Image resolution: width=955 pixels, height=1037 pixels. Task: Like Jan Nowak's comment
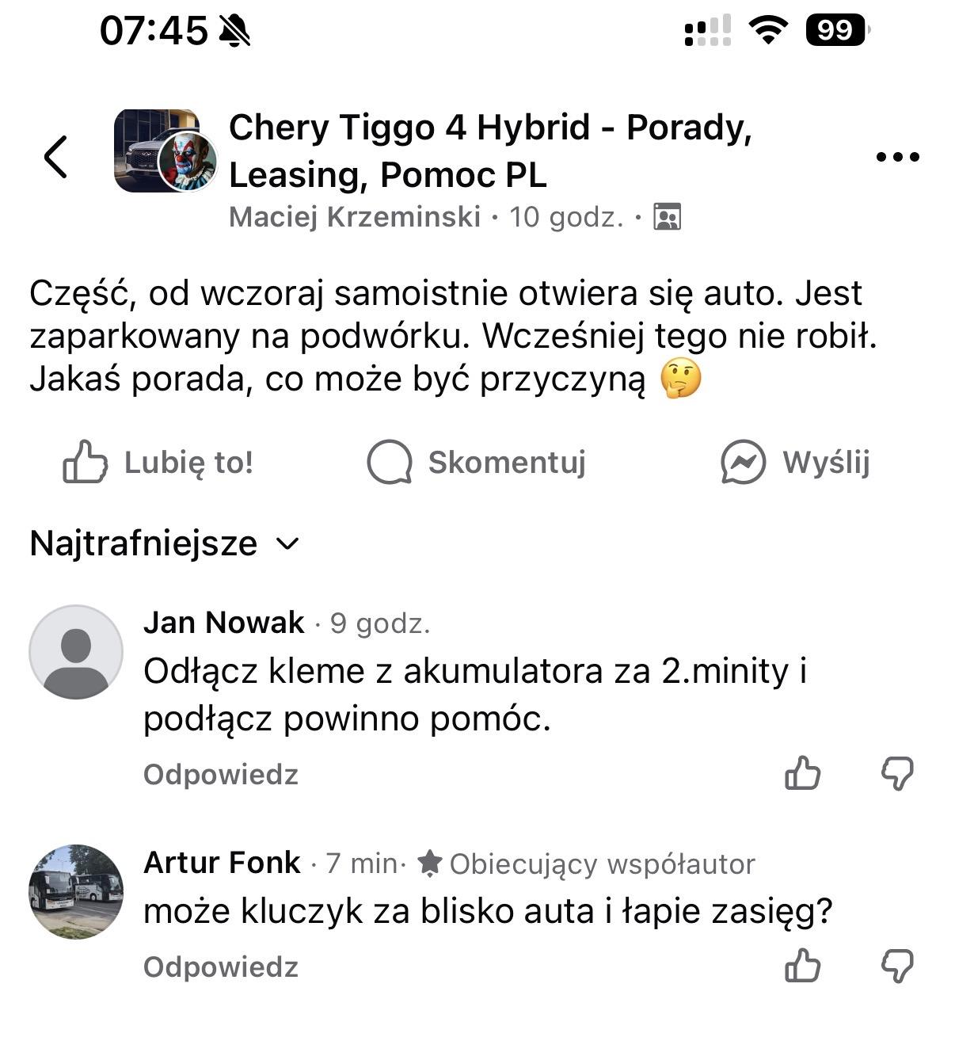click(x=802, y=773)
